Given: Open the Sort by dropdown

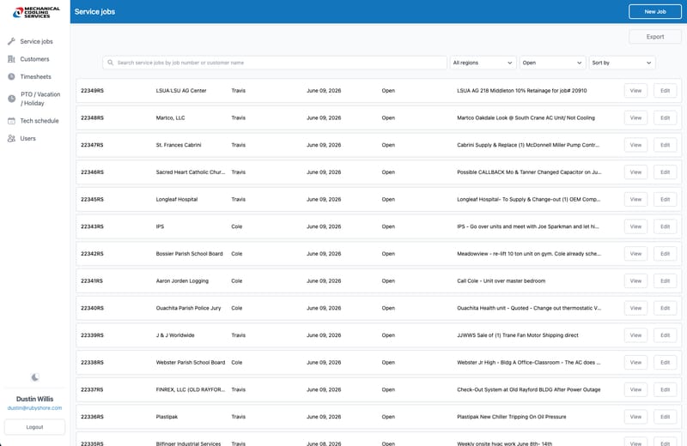Looking at the screenshot, I should pyautogui.click(x=622, y=63).
